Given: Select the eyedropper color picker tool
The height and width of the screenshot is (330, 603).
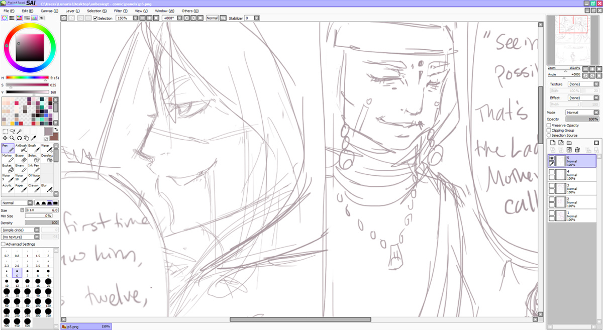Looking at the screenshot, I should click(34, 138).
